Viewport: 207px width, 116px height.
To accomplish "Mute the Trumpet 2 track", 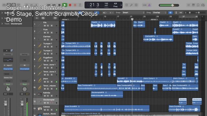I will 45,54.
